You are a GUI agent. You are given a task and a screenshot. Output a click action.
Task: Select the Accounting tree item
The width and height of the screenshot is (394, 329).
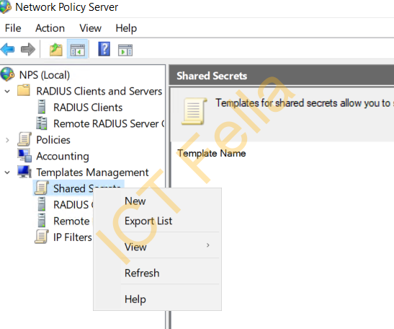(63, 157)
